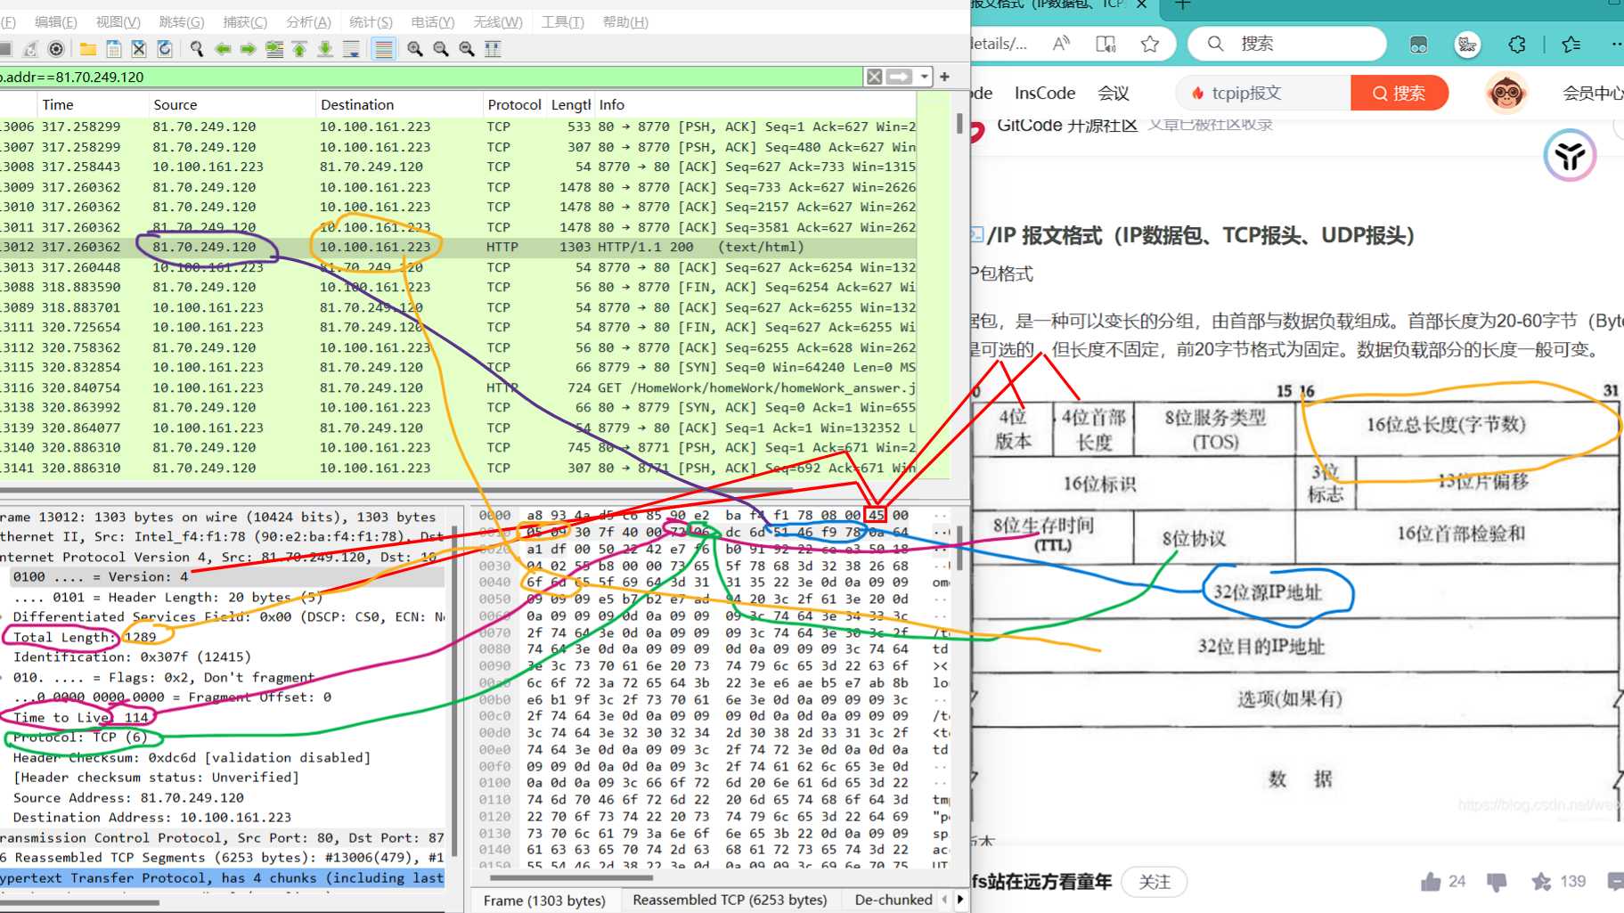
Task: Open Wireshark capture options gear icon
Action: pos(56,49)
